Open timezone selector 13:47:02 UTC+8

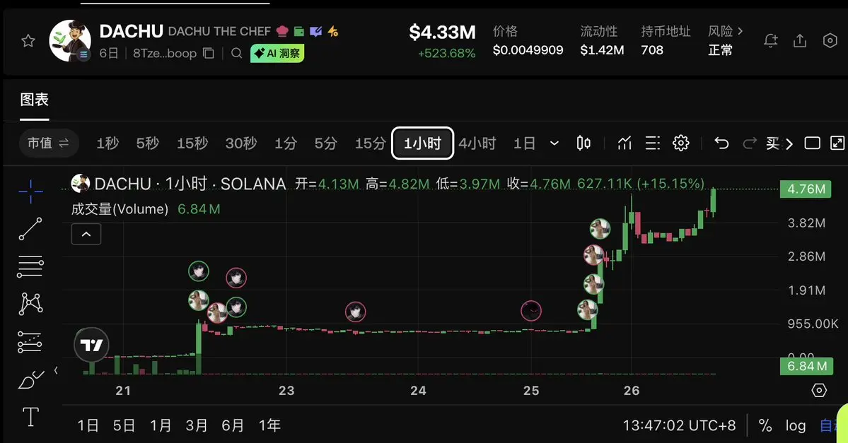679,426
